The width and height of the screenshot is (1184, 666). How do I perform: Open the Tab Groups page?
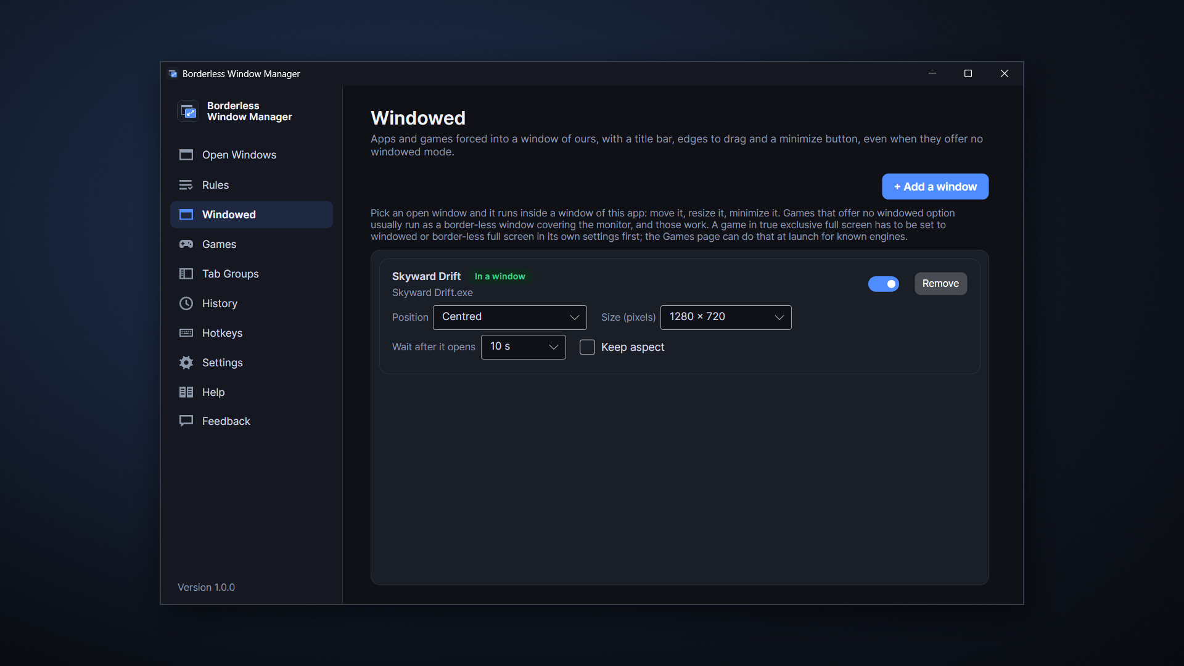pos(252,274)
